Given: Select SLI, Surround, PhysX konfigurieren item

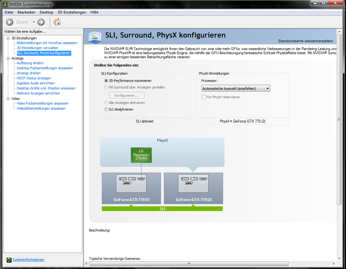Looking at the screenshot, I should pyautogui.click(x=43, y=53).
